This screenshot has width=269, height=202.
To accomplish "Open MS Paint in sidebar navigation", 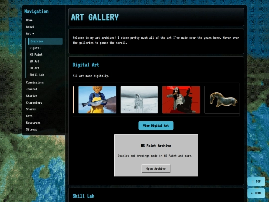I will click(36, 55).
